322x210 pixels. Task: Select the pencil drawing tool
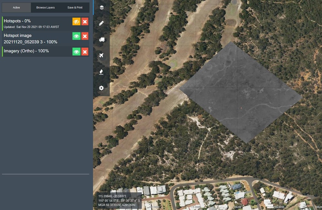(101, 23)
